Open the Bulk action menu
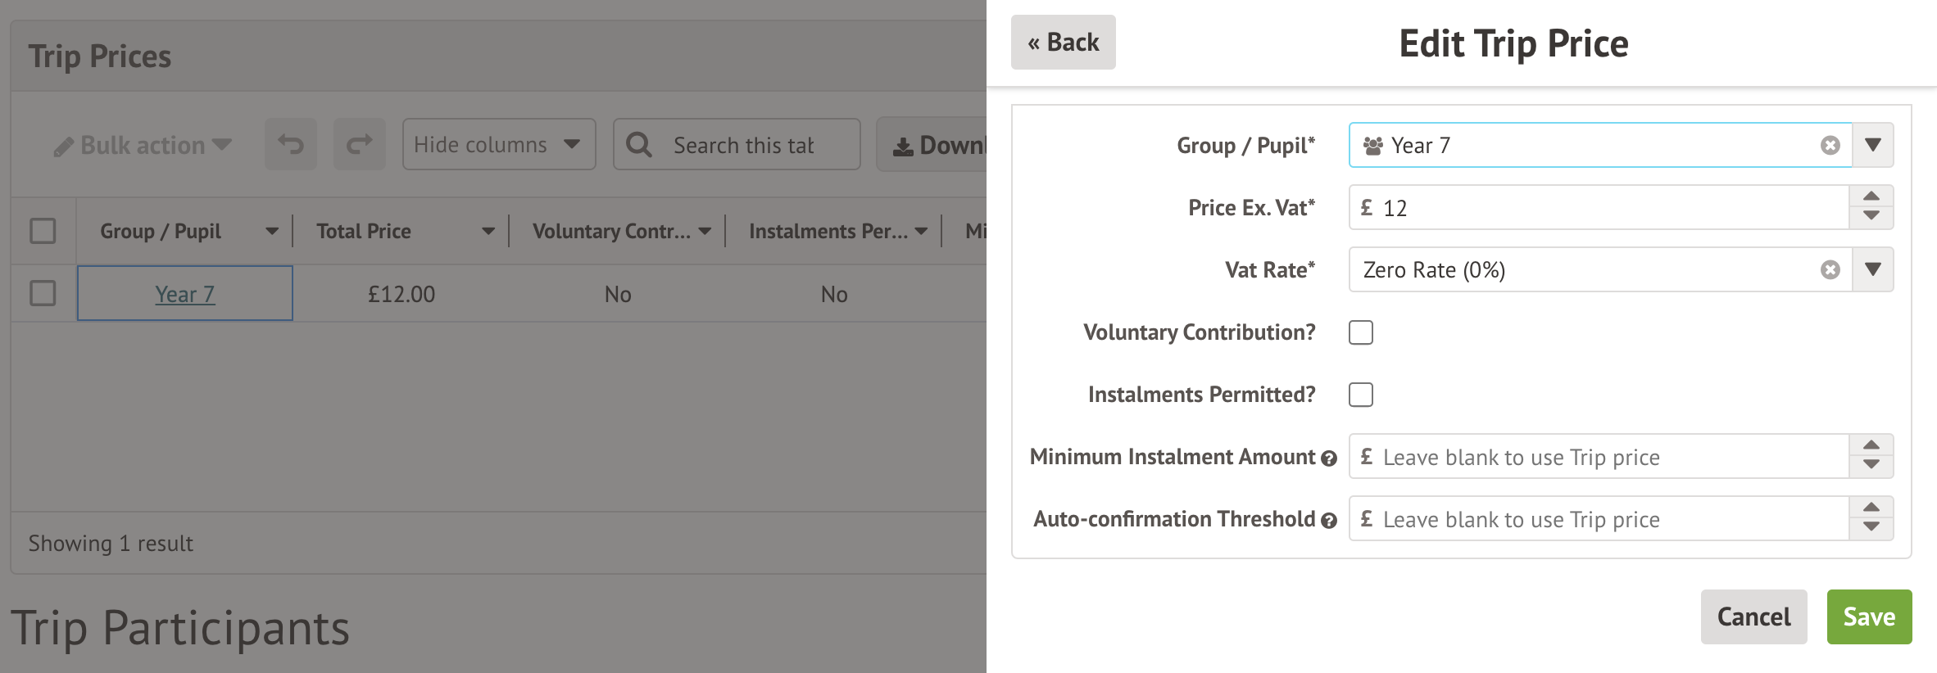The width and height of the screenshot is (1937, 673). click(x=143, y=146)
